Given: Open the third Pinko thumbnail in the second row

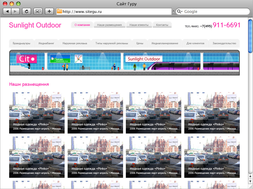Looking at the screenshot, I should [153, 157].
